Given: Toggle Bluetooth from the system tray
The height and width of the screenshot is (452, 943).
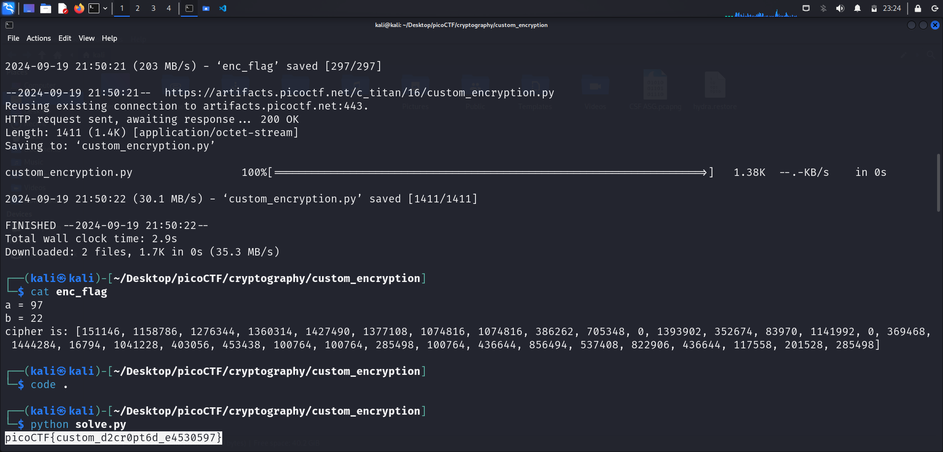Looking at the screenshot, I should [x=823, y=8].
